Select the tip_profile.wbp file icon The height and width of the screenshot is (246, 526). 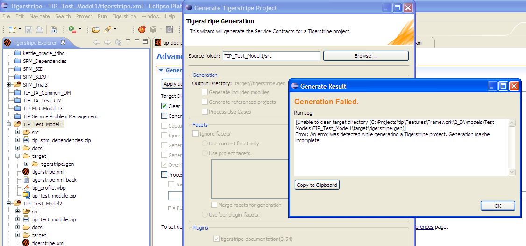click(26, 188)
